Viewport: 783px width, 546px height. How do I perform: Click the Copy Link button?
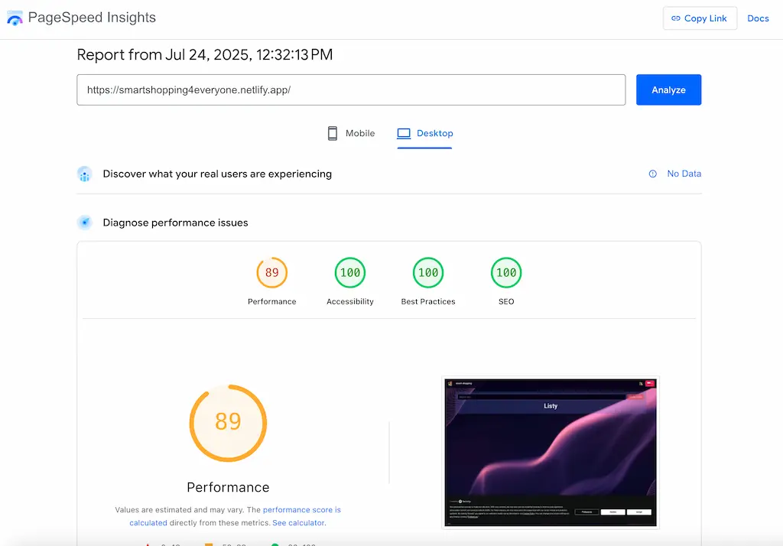(x=700, y=18)
